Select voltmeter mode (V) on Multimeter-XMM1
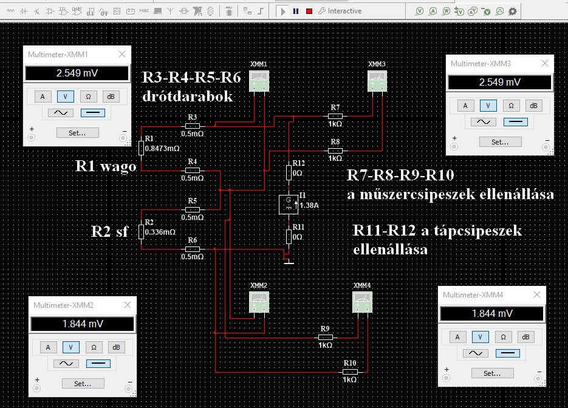568x408 pixels. (x=66, y=97)
